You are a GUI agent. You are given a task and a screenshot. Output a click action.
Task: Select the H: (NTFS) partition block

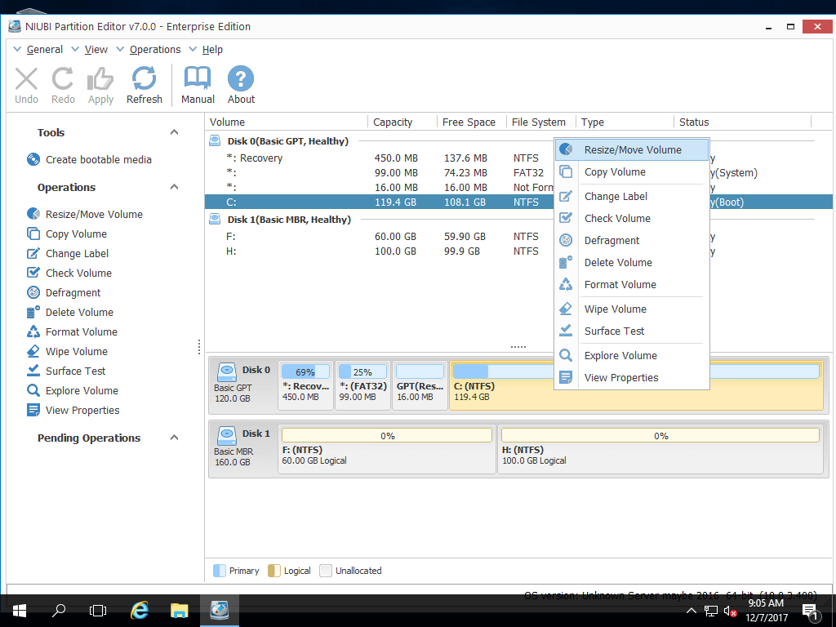point(660,449)
